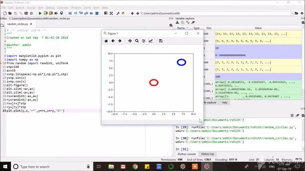Browse working directory folder icon
Screen dimensions: 305x171
(296, 13)
